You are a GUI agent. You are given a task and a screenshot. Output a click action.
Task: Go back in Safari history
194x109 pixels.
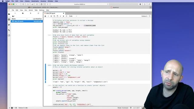point(16,4)
